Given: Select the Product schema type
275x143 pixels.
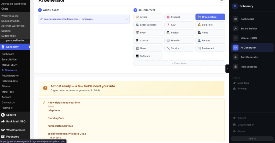Looking at the screenshot, I should pyautogui.click(x=179, y=17).
